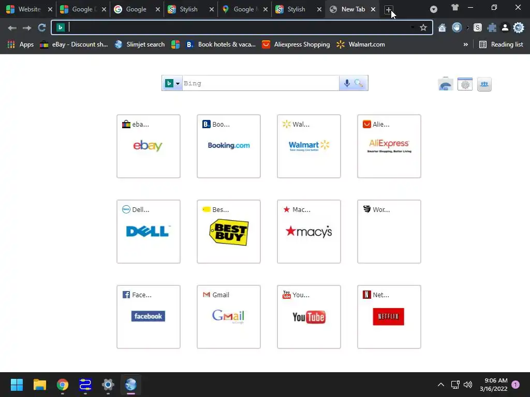The height and width of the screenshot is (397, 530).
Task: Click the colorful squares bookmark icon
Action: (x=175, y=44)
